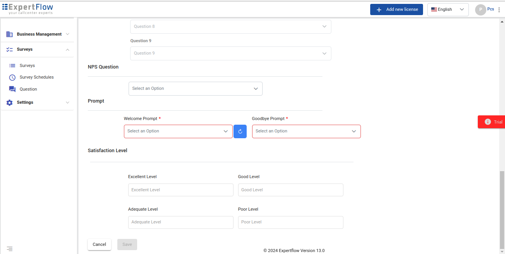Screen dimensions: 505x254
Task: Click the Question chat bubble icon
Action: pyautogui.click(x=12, y=89)
